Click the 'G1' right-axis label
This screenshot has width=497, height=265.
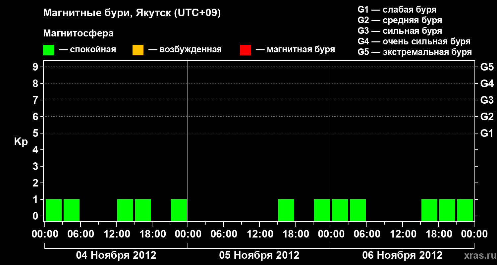[x=487, y=133]
